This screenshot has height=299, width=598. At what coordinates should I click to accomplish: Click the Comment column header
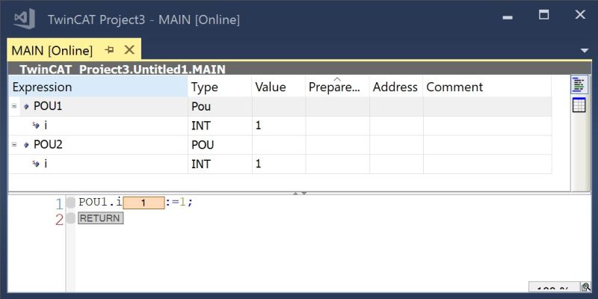(x=487, y=87)
